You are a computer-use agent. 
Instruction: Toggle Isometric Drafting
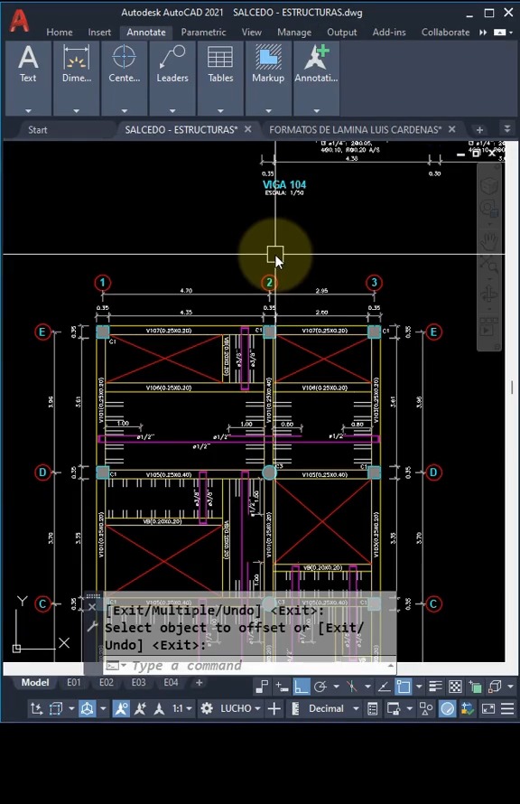pos(351,686)
